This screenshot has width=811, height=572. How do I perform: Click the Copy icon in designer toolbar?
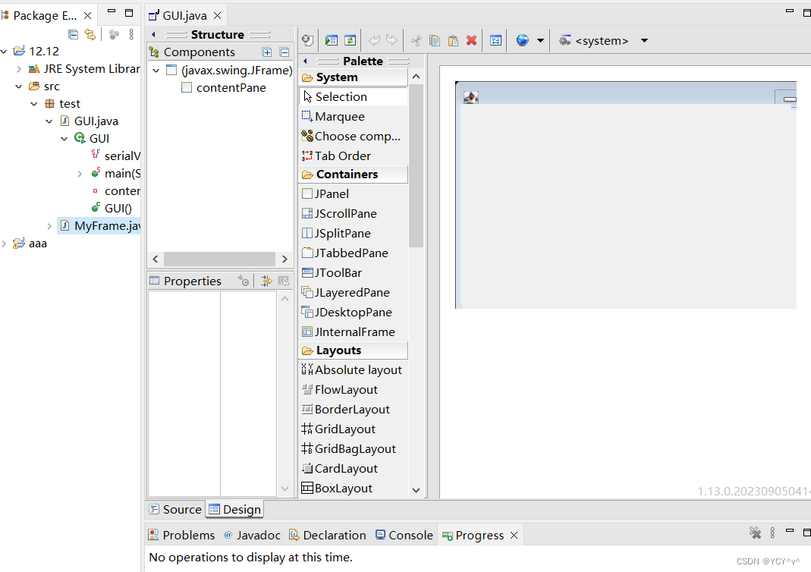click(435, 40)
